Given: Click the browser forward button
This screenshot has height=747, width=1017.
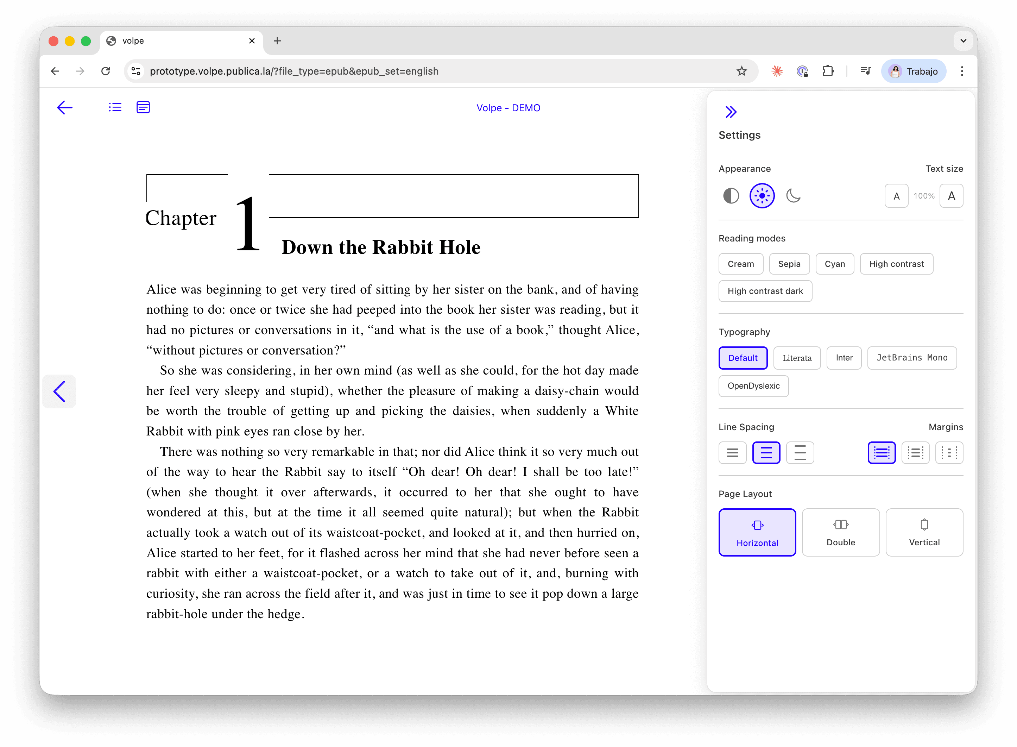Looking at the screenshot, I should (x=80, y=71).
